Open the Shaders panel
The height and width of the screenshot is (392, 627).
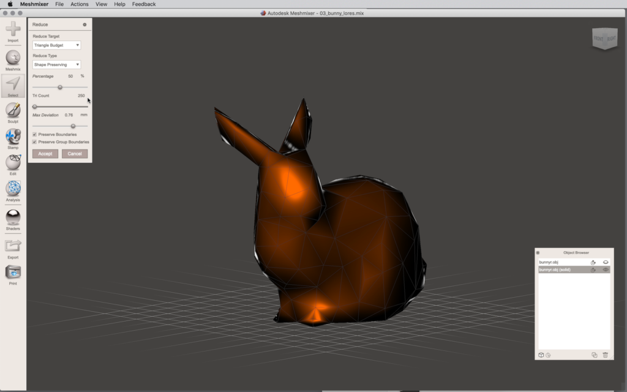[x=13, y=217]
